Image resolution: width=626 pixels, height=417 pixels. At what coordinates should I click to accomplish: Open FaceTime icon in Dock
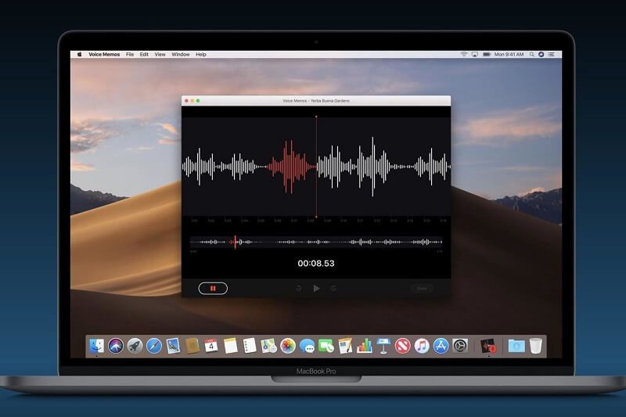point(326,346)
